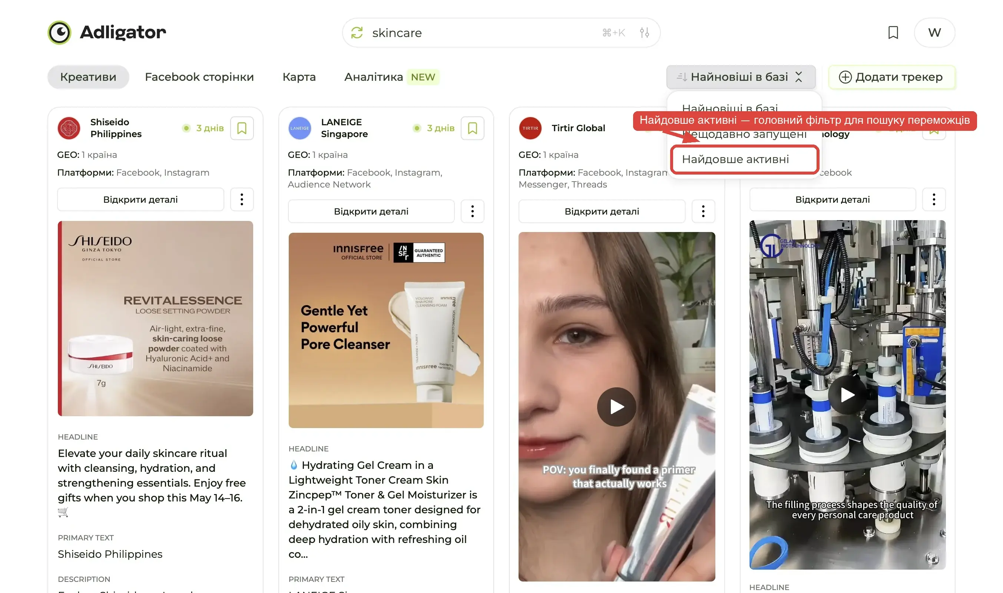
Task: Open the Аналітика tab
Action: (374, 77)
